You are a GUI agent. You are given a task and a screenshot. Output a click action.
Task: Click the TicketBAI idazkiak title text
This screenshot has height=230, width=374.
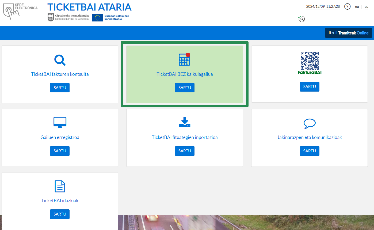coord(60,201)
